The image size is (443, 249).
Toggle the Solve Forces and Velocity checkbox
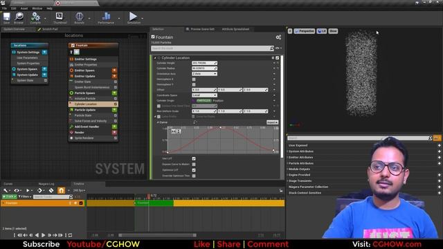pos(116,121)
